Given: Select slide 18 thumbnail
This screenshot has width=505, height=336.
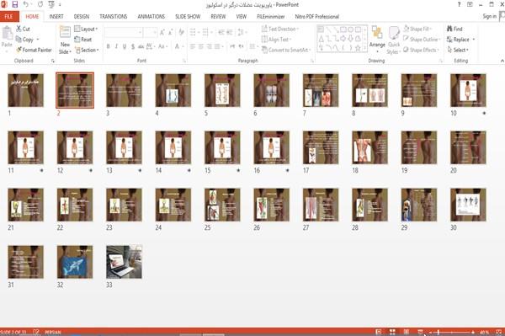Looking at the screenshot, I should pyautogui.click(x=369, y=147).
